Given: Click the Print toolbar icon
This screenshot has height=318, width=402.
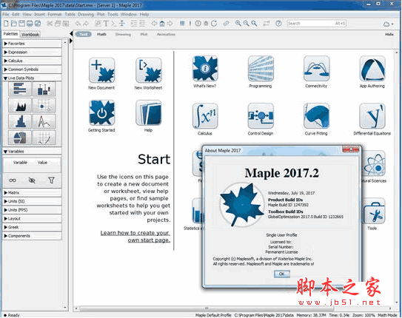Looking at the screenshot, I should tap(30, 24).
